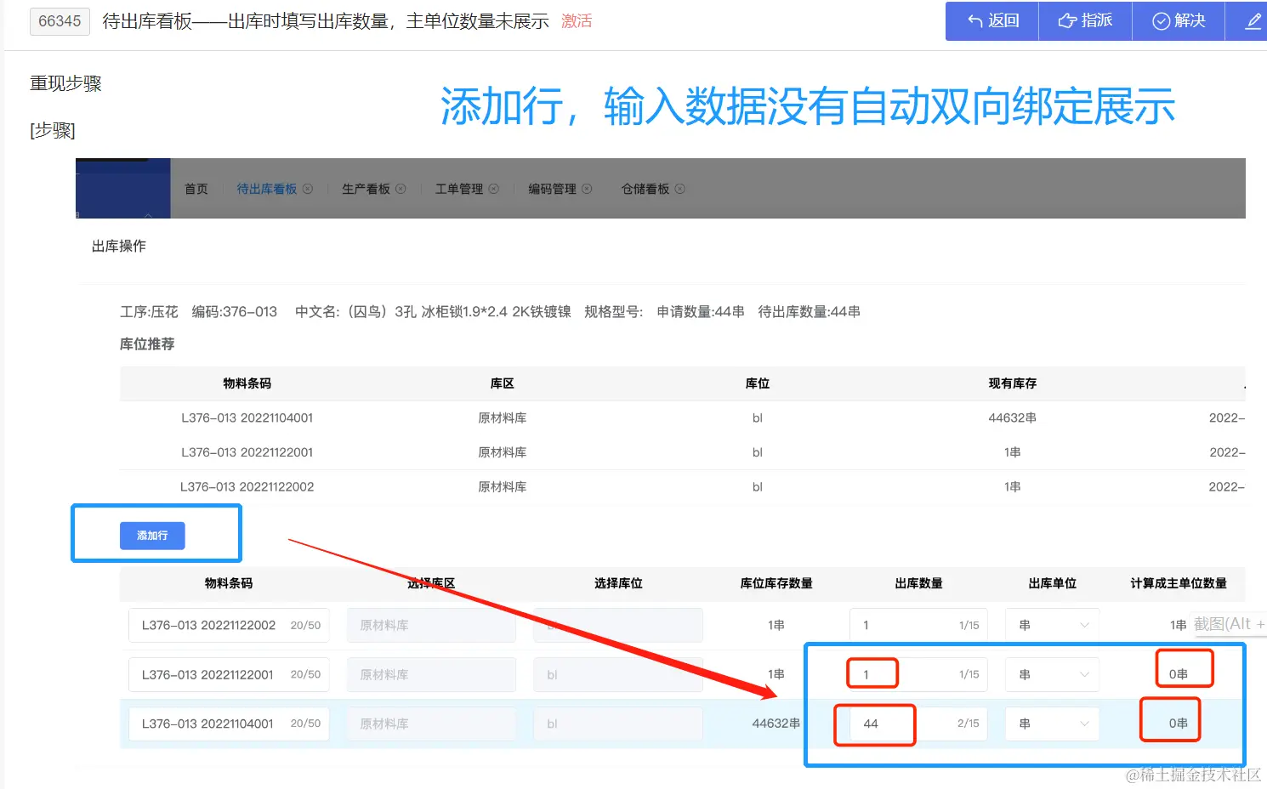Click the edit pencil icon button
Screen dimensions: 1267x789
click(1252, 21)
